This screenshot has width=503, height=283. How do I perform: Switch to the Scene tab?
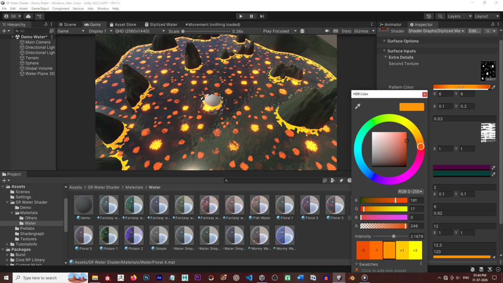(x=67, y=24)
